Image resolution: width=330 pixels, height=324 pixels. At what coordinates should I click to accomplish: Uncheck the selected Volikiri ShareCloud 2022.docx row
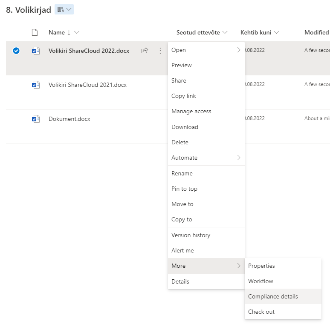coord(16,51)
